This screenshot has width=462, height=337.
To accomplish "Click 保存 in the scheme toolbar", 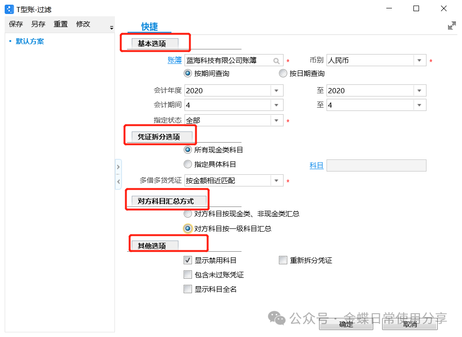I will pos(16,24).
